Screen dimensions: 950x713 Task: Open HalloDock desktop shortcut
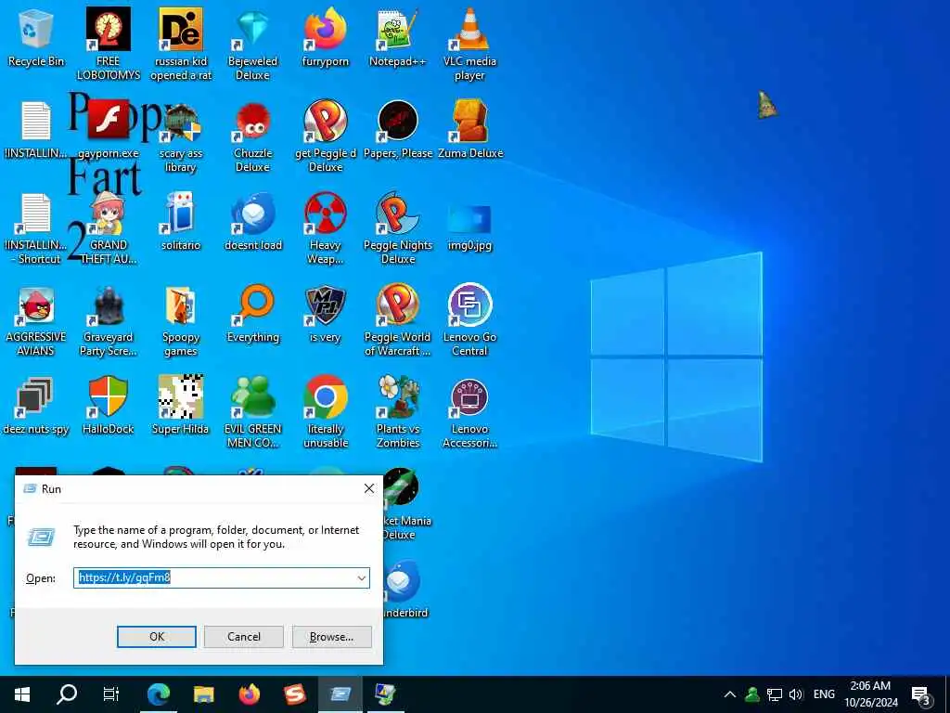(x=108, y=406)
